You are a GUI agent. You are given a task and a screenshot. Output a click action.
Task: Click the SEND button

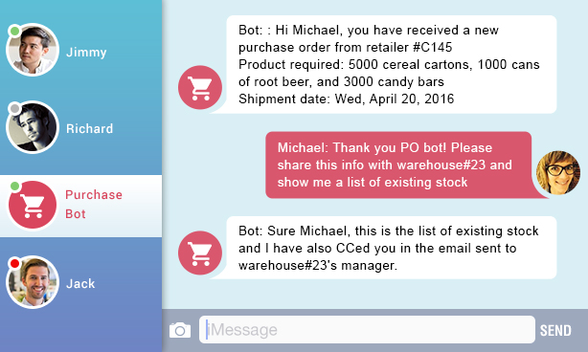(x=555, y=330)
